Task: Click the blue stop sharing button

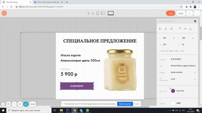Action: [x=125, y=104]
